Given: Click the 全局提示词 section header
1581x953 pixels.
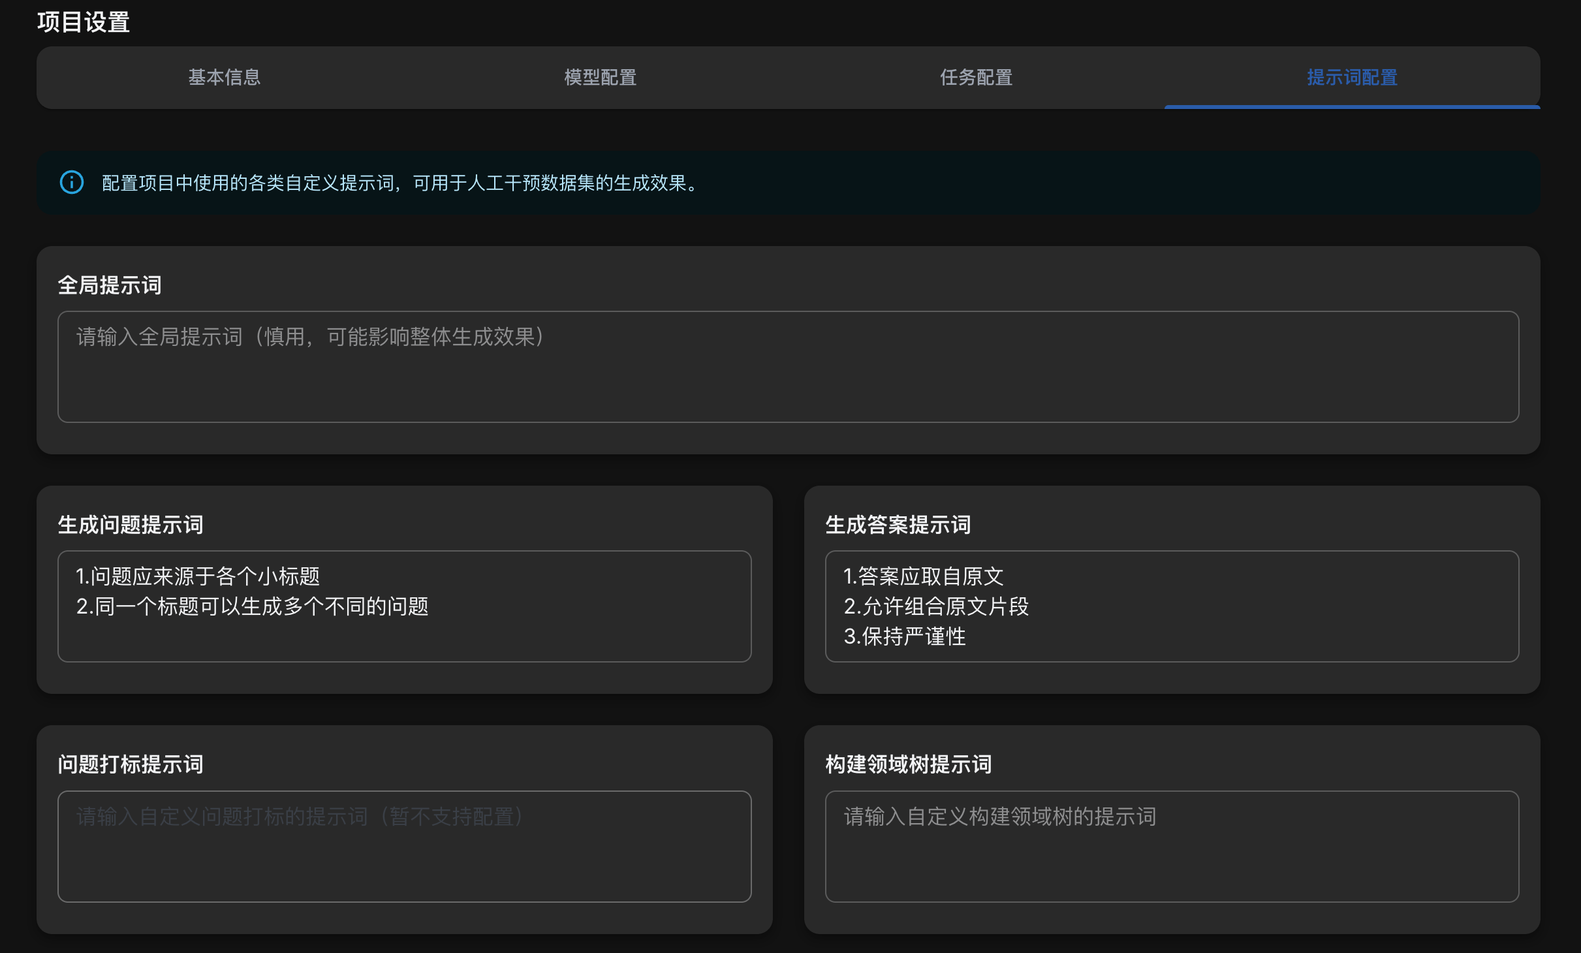Looking at the screenshot, I should click(x=110, y=284).
